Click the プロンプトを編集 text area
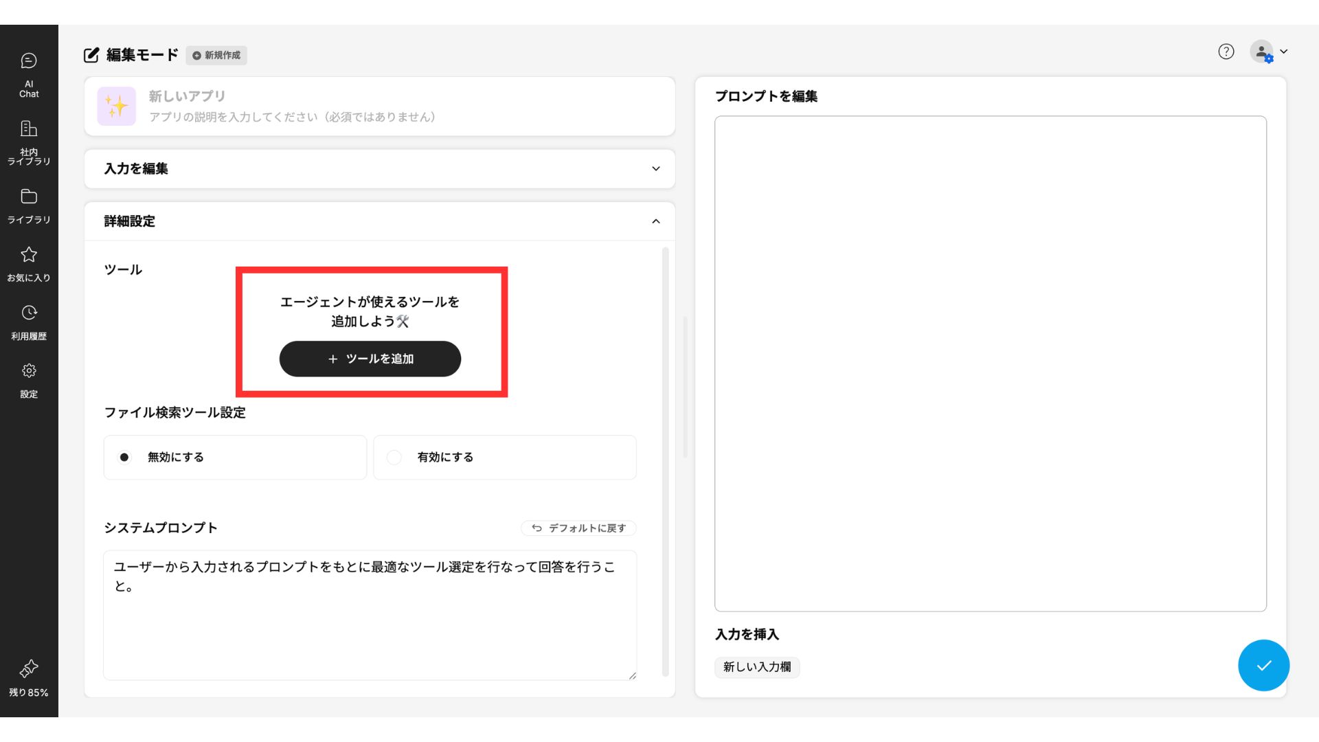The height and width of the screenshot is (742, 1319). pyautogui.click(x=990, y=363)
